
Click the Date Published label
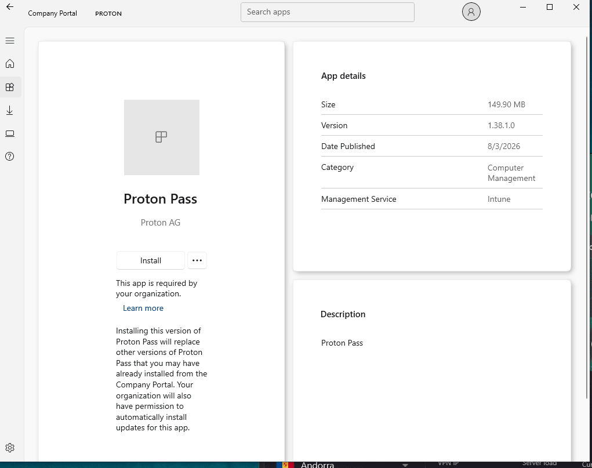tap(348, 146)
